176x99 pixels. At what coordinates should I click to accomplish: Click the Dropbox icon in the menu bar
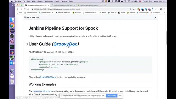click(x=103, y=1)
